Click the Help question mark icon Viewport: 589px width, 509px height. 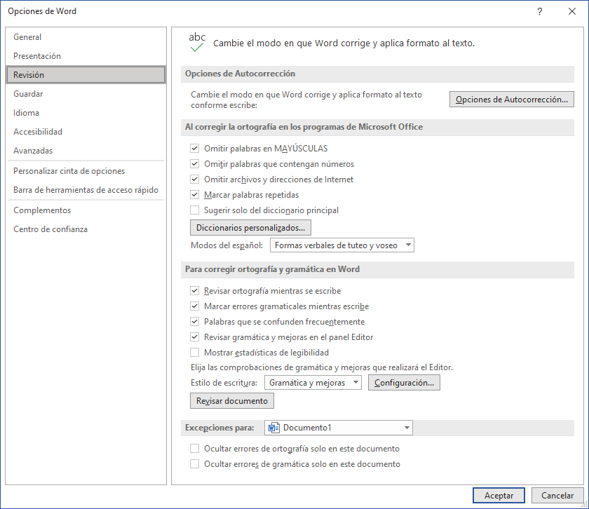click(539, 11)
